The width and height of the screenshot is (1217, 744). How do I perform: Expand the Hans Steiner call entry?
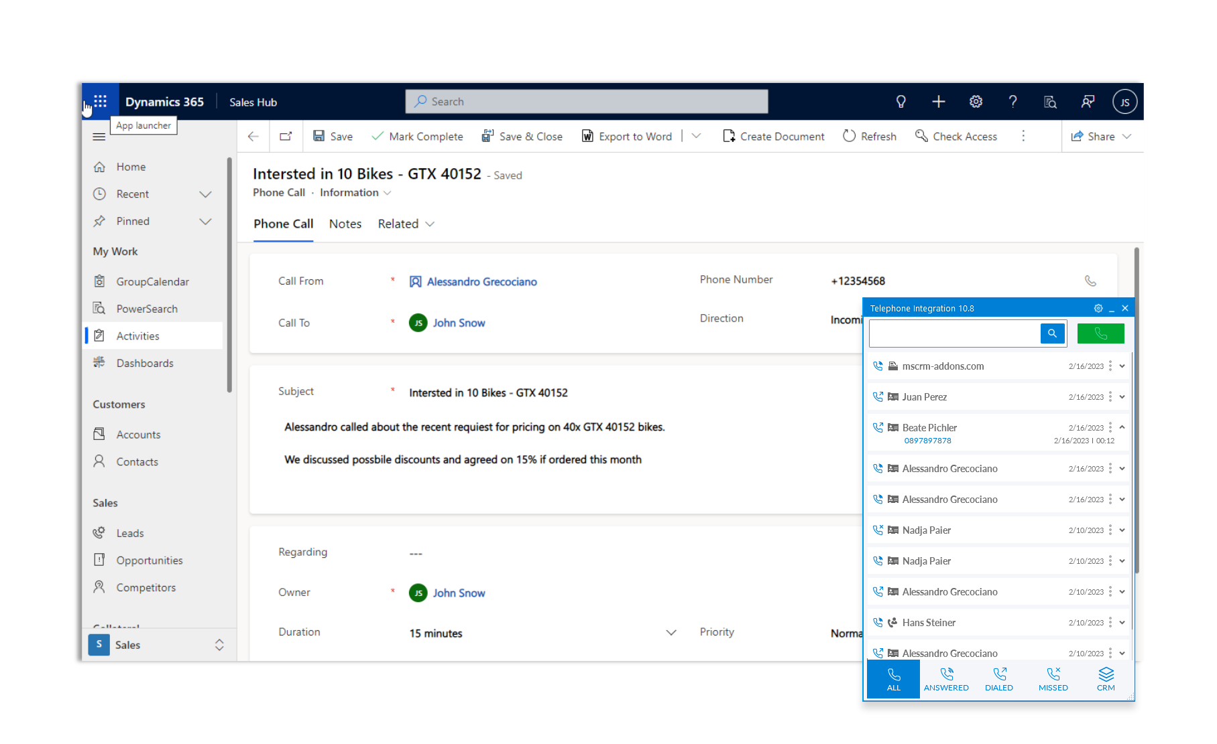pyautogui.click(x=1122, y=623)
